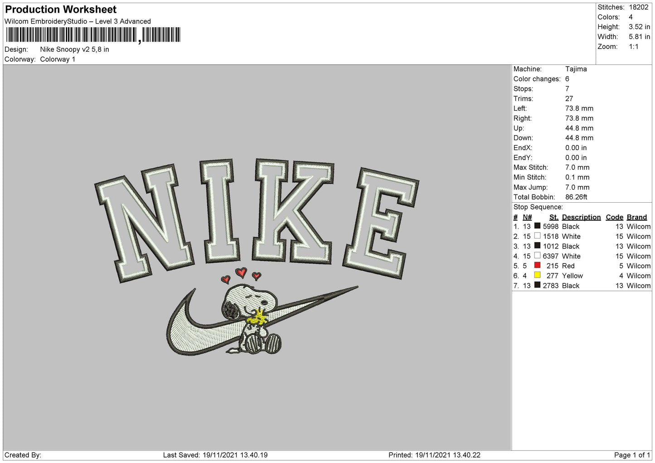Screen dimensions: 655x463
Task: Click stitch count 1518 in stop row 2
Action: click(x=551, y=237)
